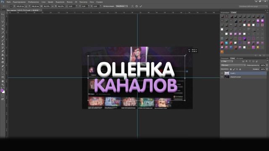Select the Dodge tool
The width and height of the screenshot is (269, 151).
[3, 62]
